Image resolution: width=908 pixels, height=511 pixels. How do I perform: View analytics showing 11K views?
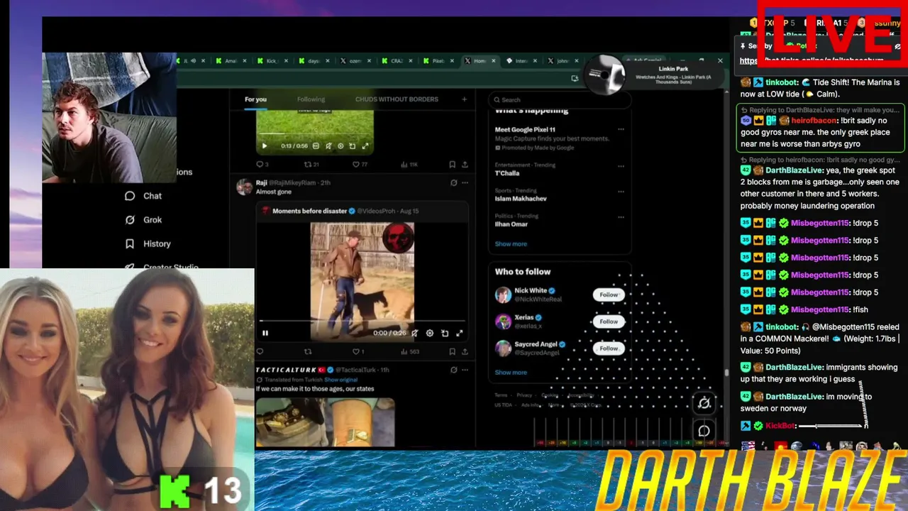(x=409, y=165)
